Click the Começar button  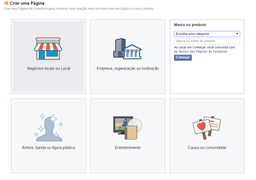(183, 57)
